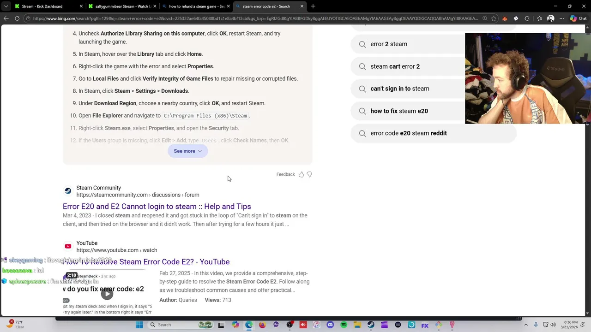Click the zoom magnifier icon in address bar
The image size is (591, 332).
tap(485, 18)
